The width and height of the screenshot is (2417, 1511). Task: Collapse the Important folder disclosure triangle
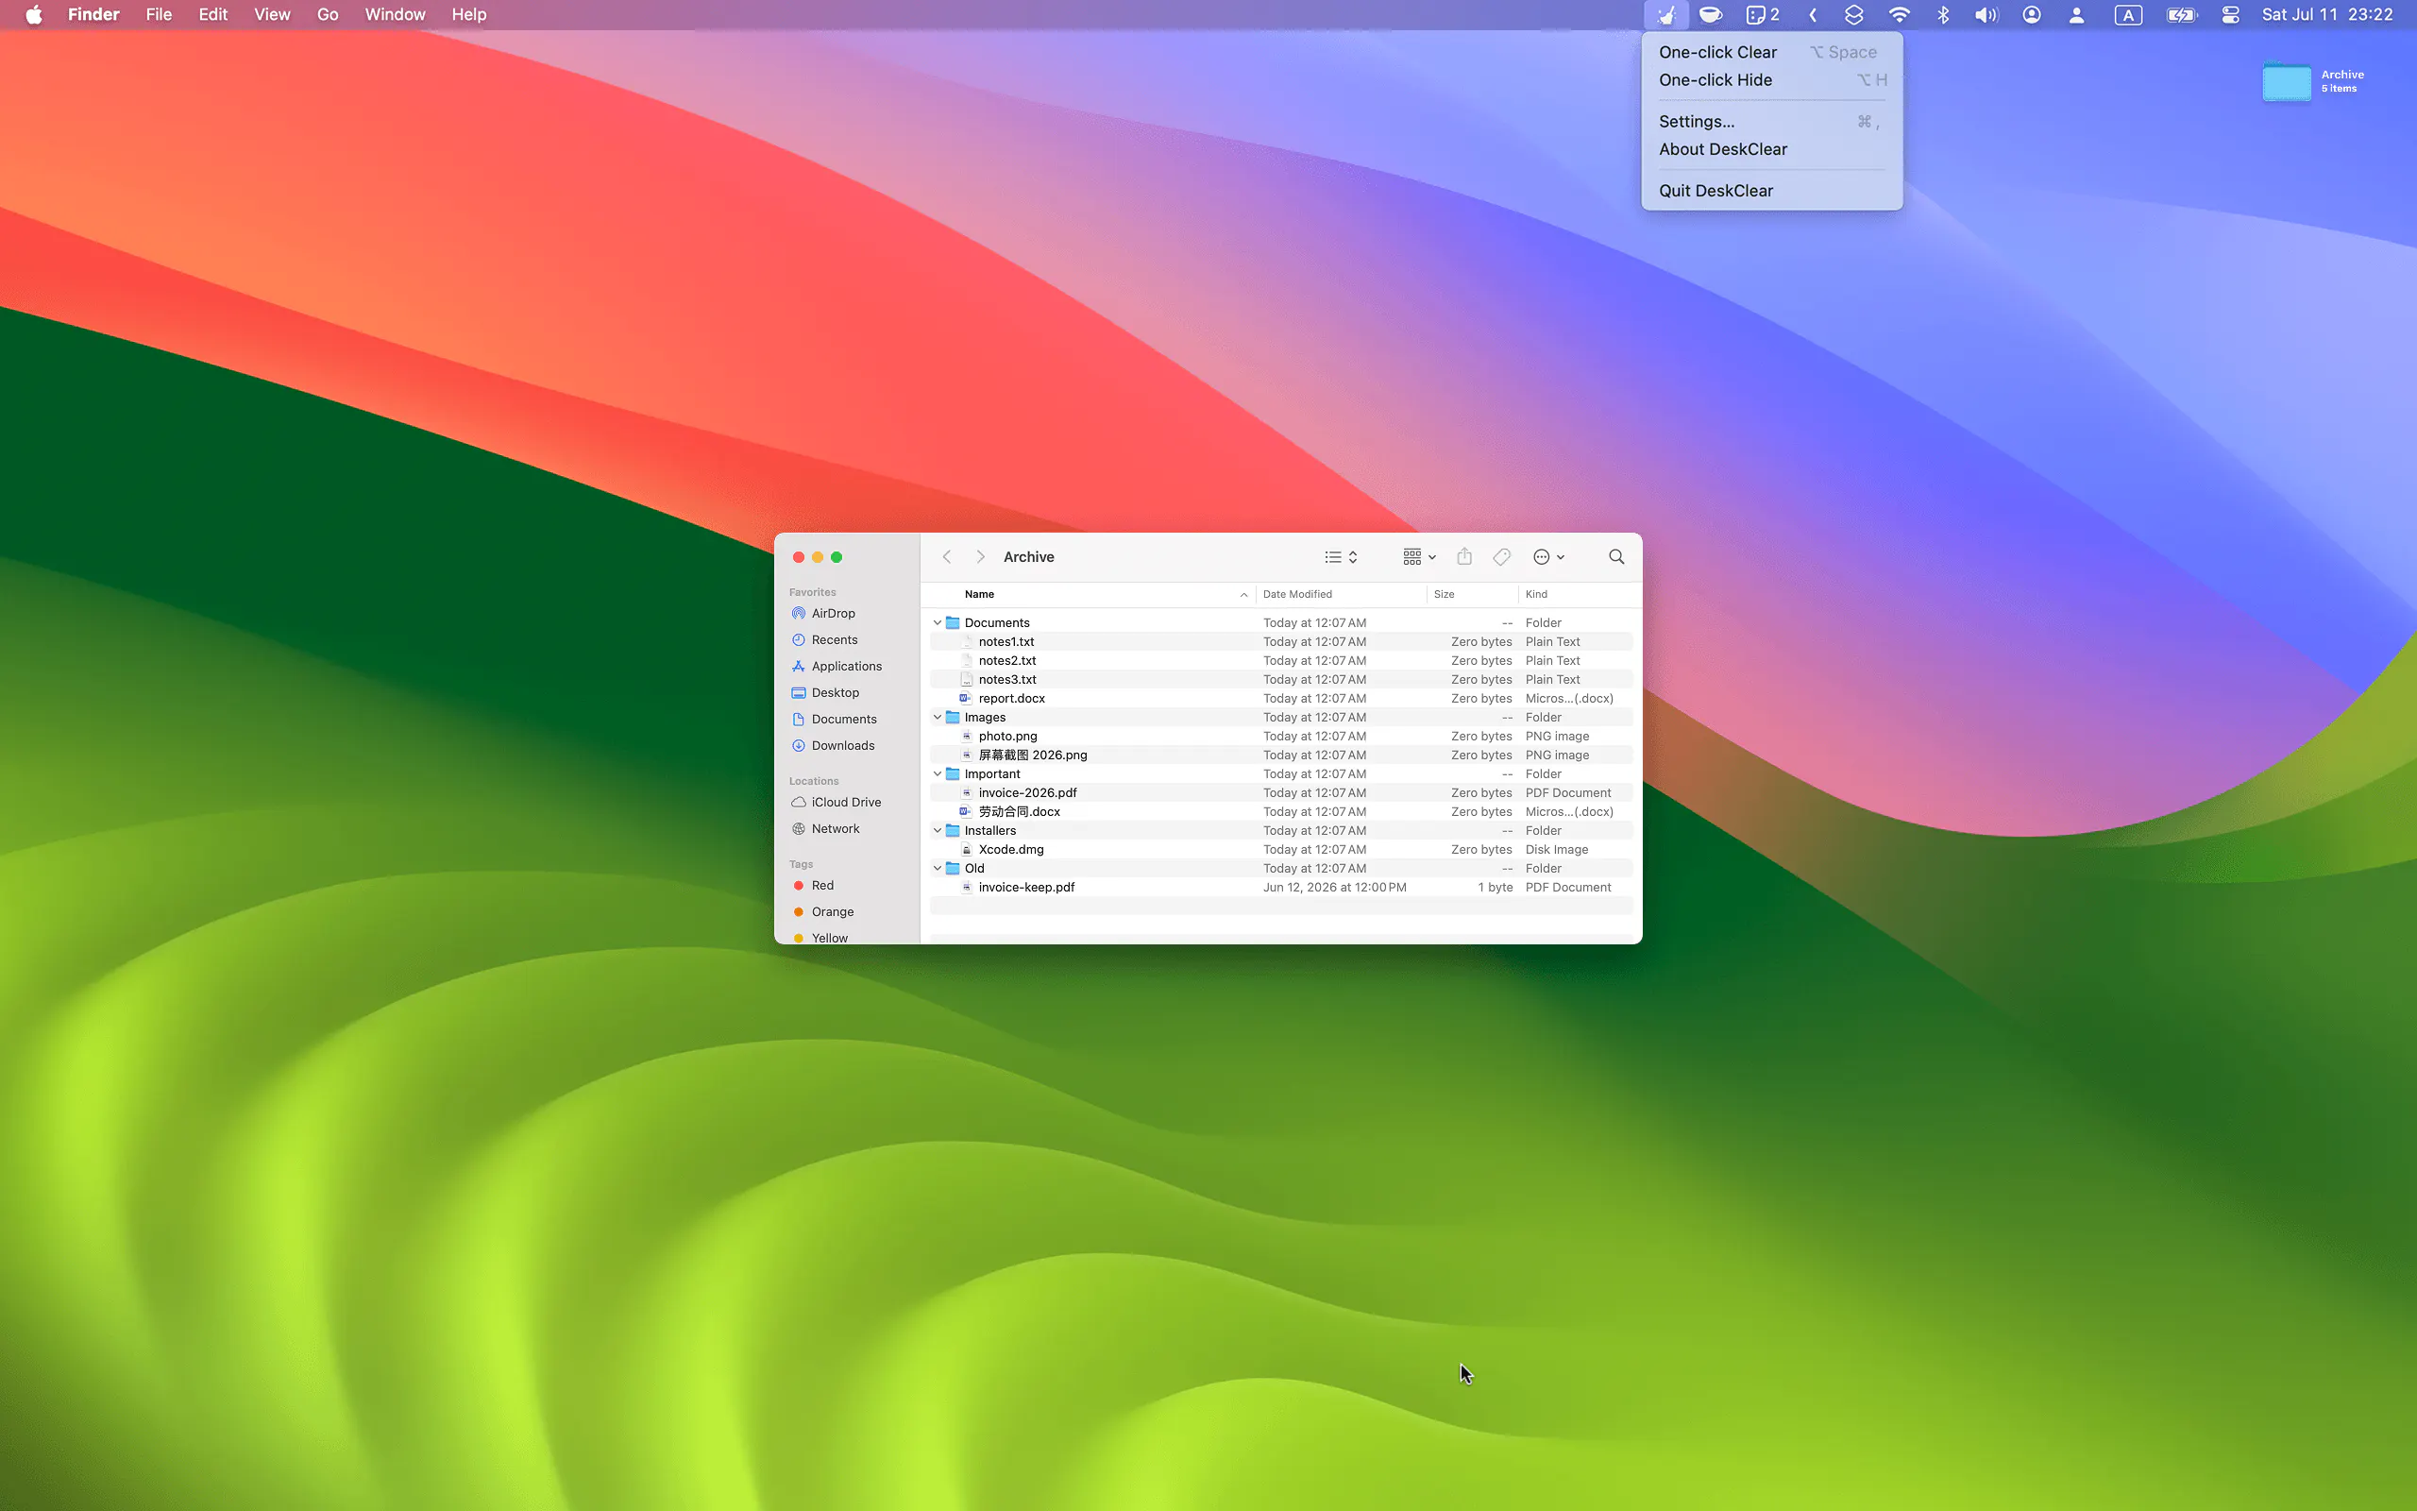pyautogui.click(x=937, y=774)
